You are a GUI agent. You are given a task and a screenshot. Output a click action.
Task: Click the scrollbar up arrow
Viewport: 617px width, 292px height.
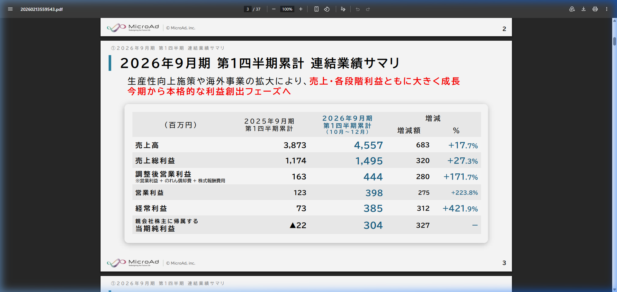(x=614, y=20)
